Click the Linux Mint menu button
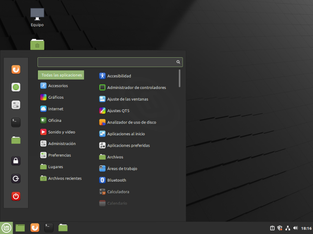Screen dimensions: 313x234 7,228
